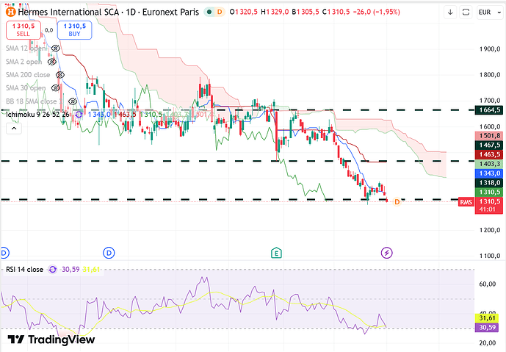Click the earnings E marker on time axis

[276, 254]
